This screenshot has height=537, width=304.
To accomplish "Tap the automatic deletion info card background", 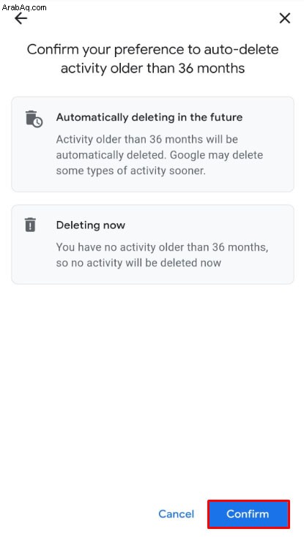I will coord(152,144).
